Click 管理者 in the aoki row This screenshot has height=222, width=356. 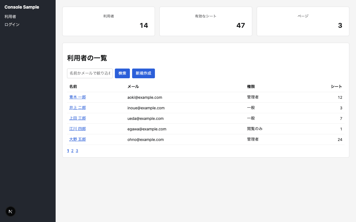click(253, 97)
